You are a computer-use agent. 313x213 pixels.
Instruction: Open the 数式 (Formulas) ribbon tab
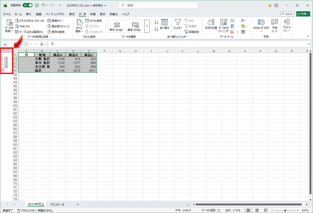pos(72,14)
